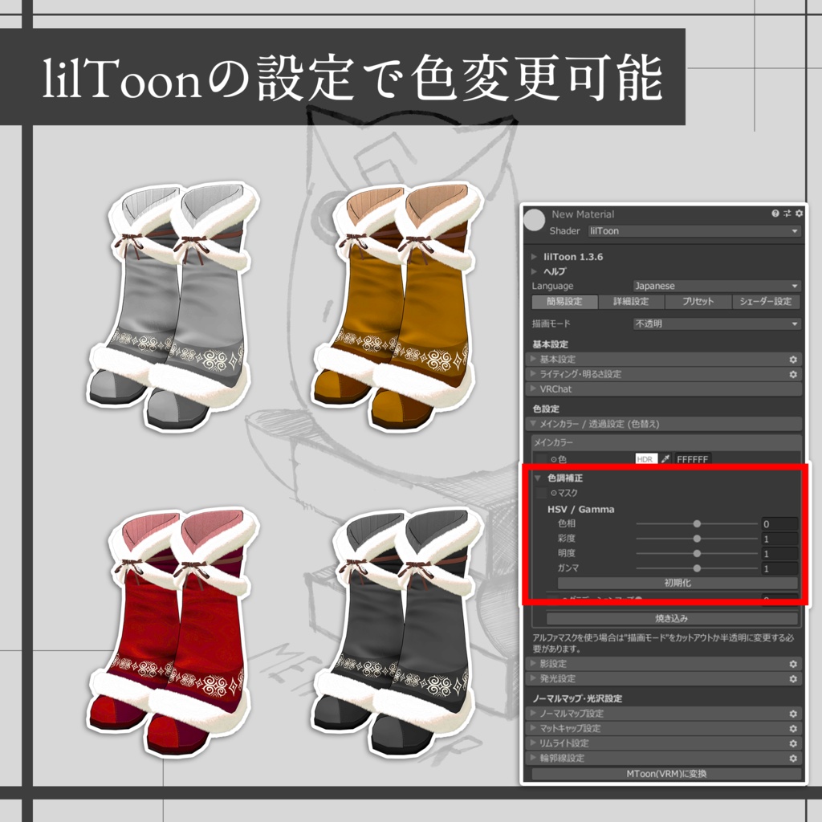Click the gear icon on 影設定 section
The image size is (822, 822).
pos(792,665)
